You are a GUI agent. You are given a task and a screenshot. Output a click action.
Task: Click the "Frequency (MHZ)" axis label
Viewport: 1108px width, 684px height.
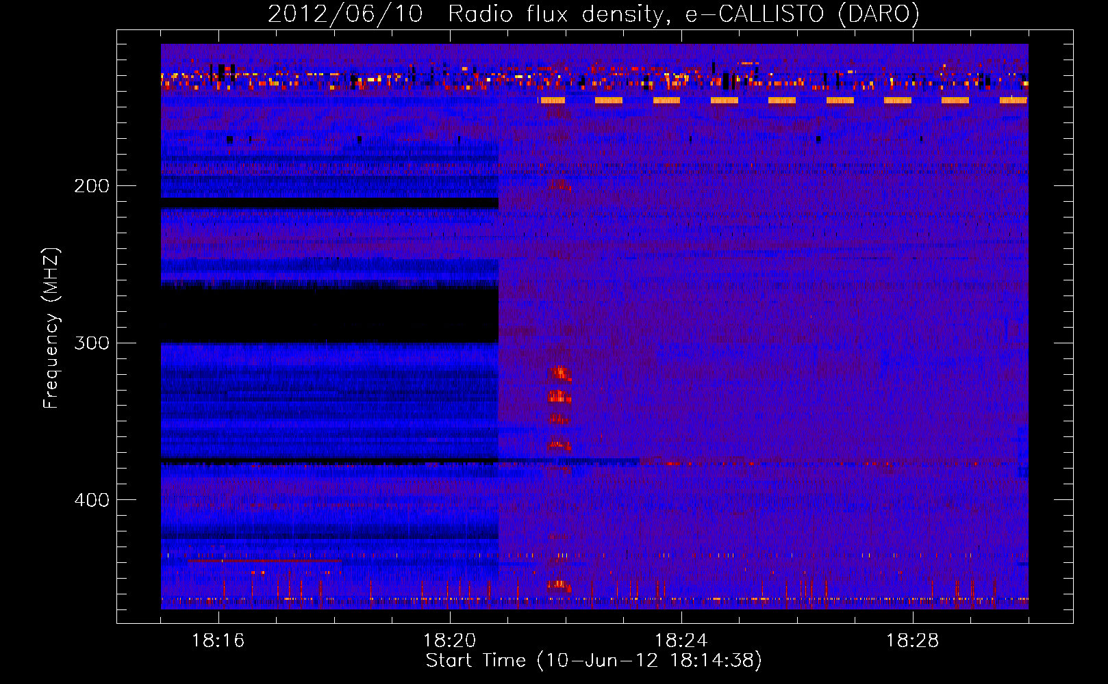pos(51,328)
